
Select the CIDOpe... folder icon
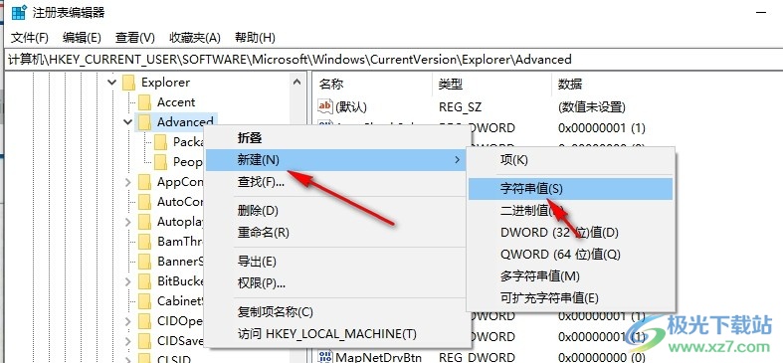(145, 321)
